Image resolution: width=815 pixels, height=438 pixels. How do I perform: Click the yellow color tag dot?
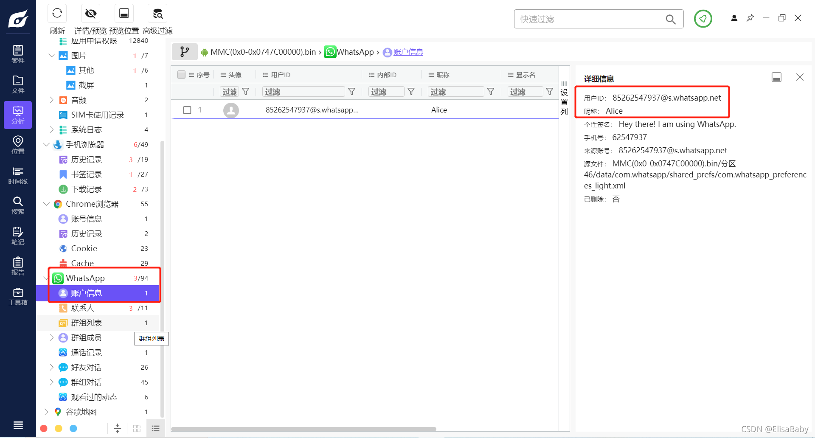pos(59,429)
